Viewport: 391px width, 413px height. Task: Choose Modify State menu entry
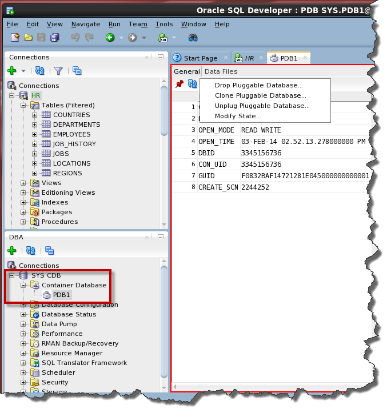pos(238,116)
